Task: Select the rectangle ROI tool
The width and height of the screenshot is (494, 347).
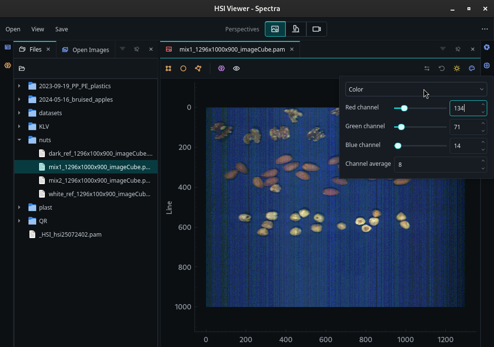Action: tap(168, 68)
